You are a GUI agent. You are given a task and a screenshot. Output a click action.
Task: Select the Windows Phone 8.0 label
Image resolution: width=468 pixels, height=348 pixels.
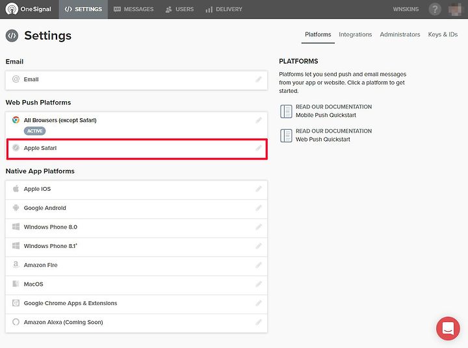tap(51, 227)
